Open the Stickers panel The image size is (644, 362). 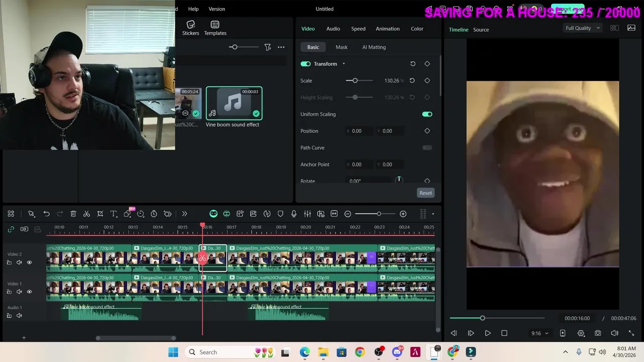[191, 28]
